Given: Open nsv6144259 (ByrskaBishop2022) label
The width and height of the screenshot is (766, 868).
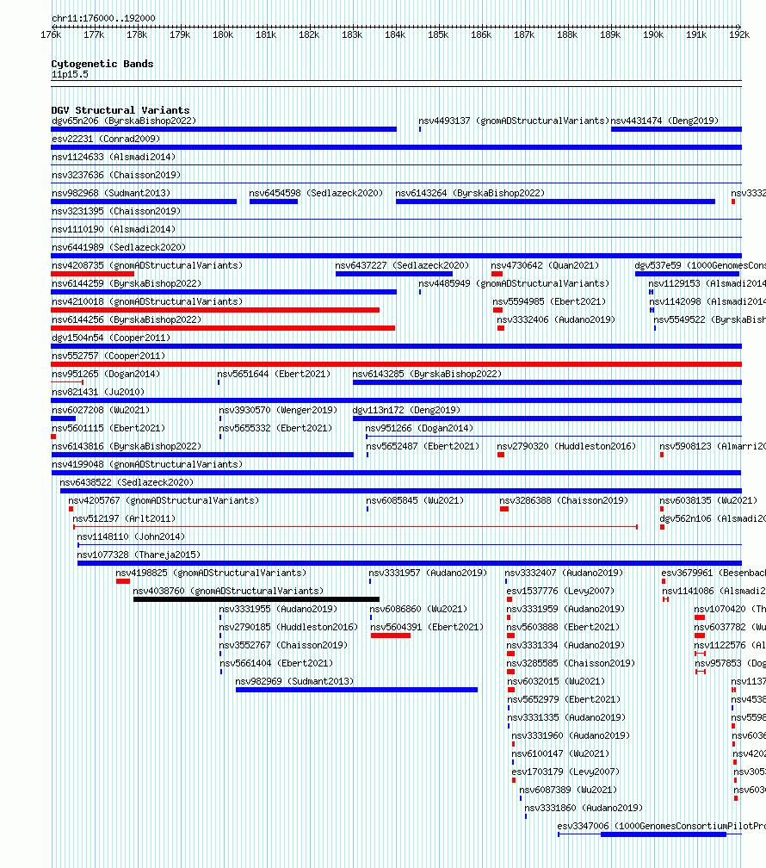Looking at the screenshot, I should pyautogui.click(x=127, y=283).
